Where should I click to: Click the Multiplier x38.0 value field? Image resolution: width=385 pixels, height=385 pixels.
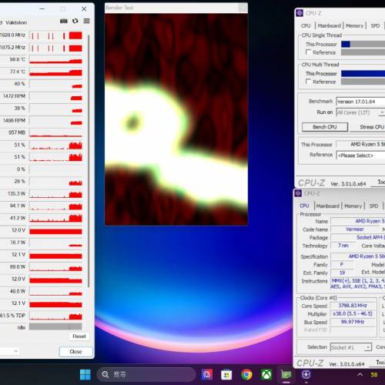pos(353,313)
